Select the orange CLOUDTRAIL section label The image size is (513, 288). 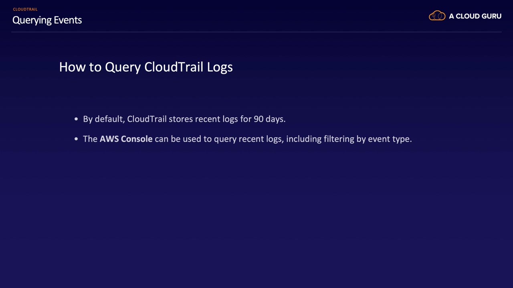(x=25, y=9)
